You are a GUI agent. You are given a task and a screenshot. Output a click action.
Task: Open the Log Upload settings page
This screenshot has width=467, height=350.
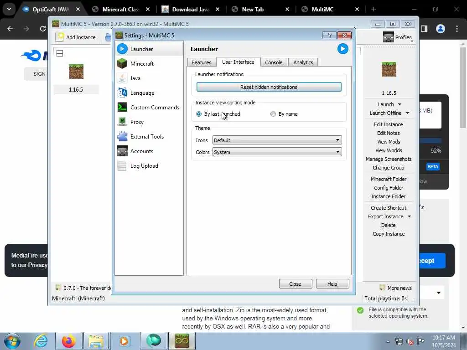[149, 166]
